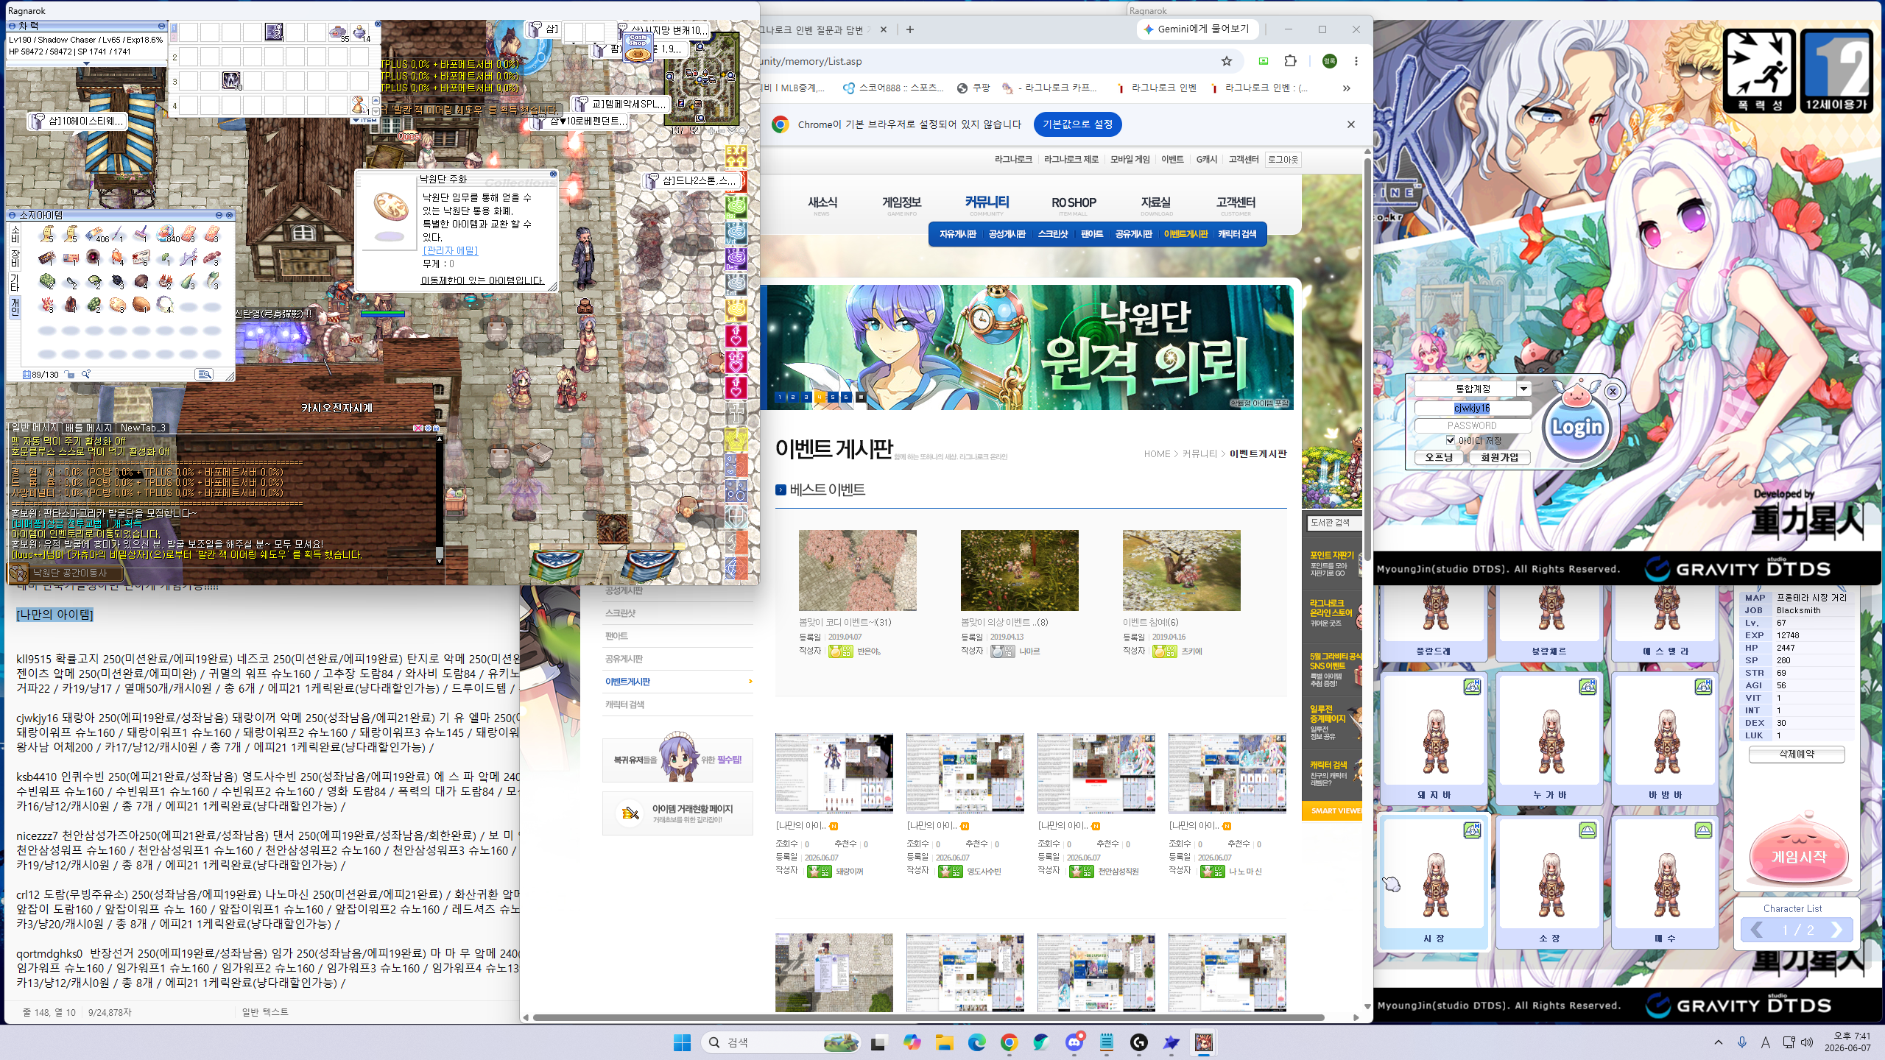
Task: Click the skill icon in hotkey row 3
Action: pyautogui.click(x=231, y=81)
